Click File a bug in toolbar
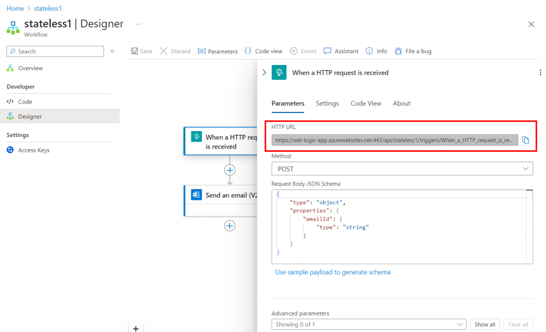546x332 pixels. 413,51
